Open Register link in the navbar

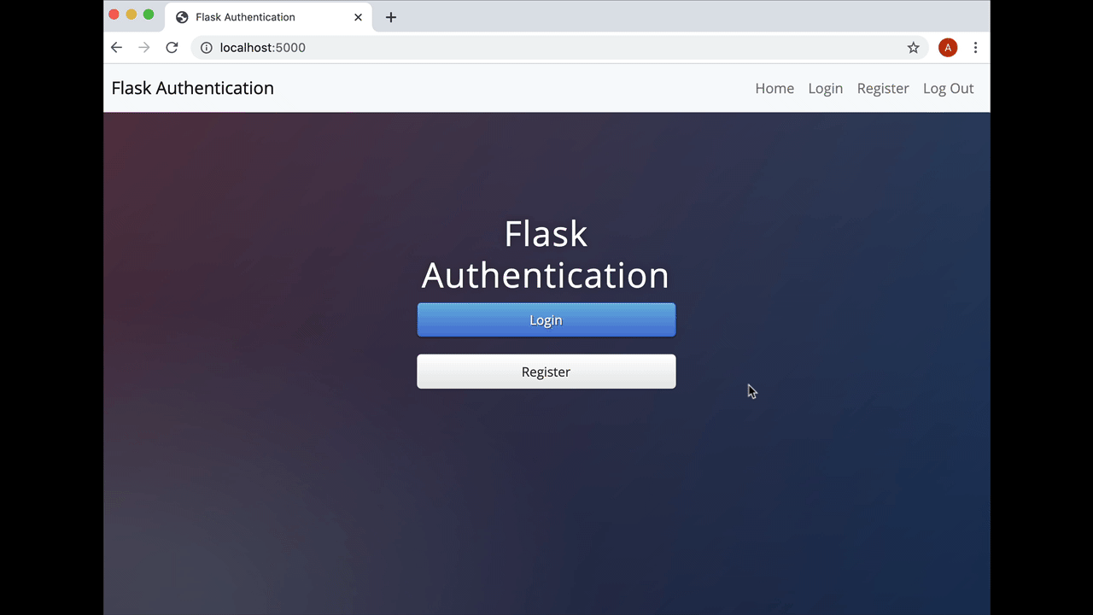883,88
